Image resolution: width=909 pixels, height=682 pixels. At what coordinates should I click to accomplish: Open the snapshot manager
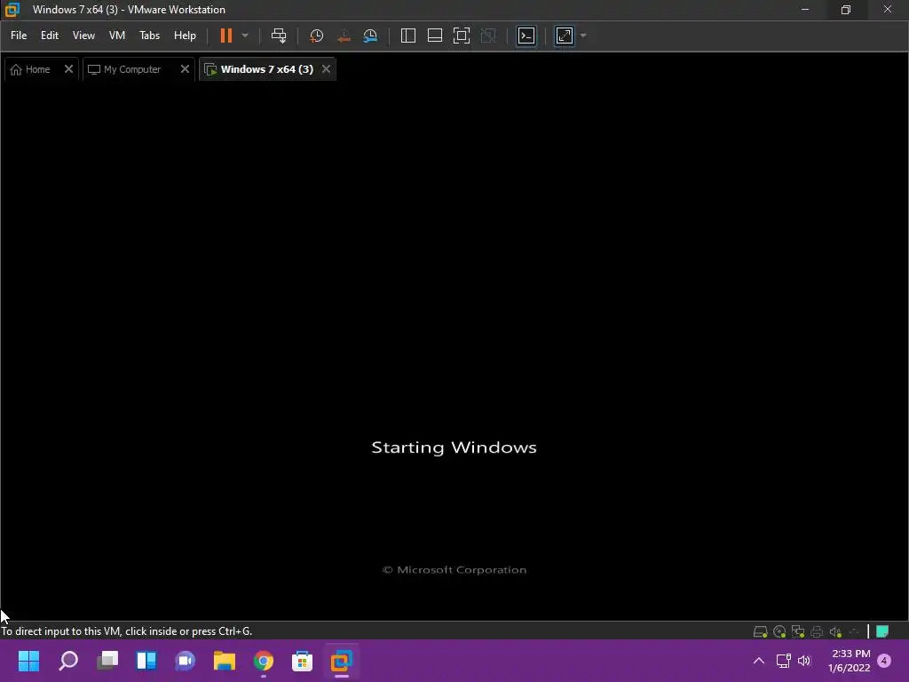pos(370,36)
